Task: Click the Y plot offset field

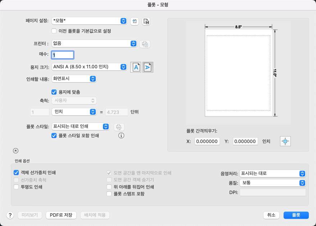Action: tap(245, 141)
